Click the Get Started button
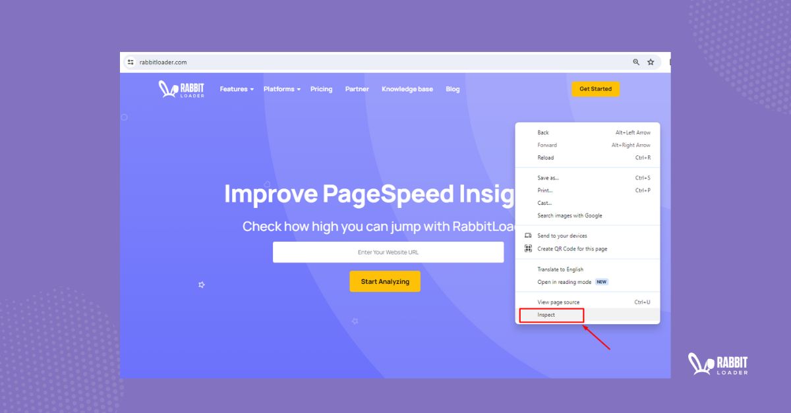 click(x=595, y=88)
